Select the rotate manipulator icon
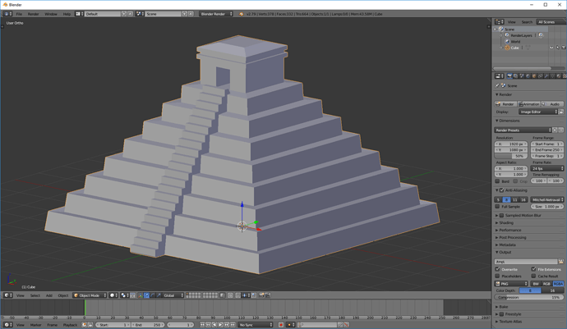Image resolution: width=567 pixels, height=329 pixels. pyautogui.click(x=153, y=295)
